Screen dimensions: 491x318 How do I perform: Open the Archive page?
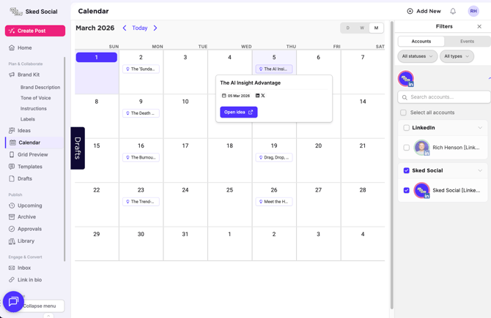22,217
